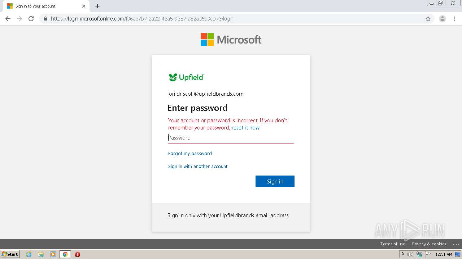The width and height of the screenshot is (462, 259).
Task: Open a new tab with the plus button
Action: (97, 6)
